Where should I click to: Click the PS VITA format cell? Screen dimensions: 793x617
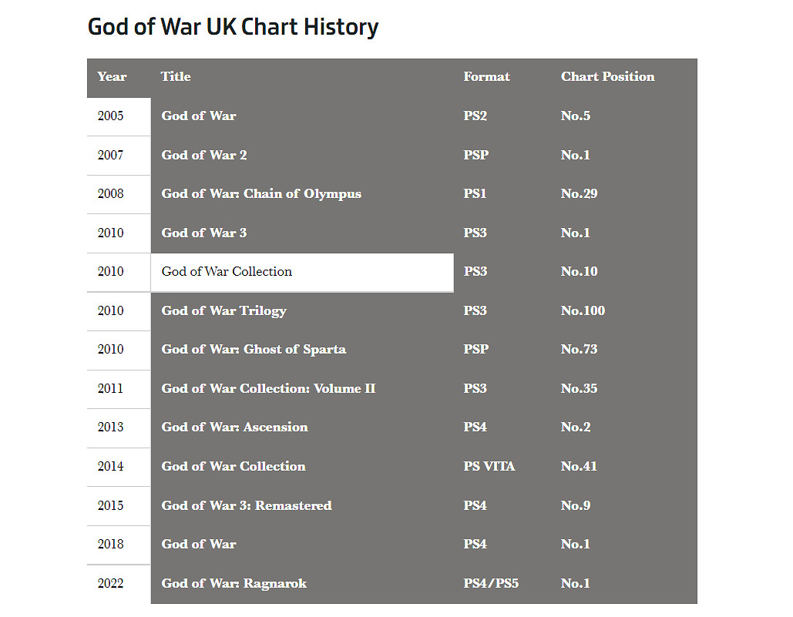click(489, 467)
